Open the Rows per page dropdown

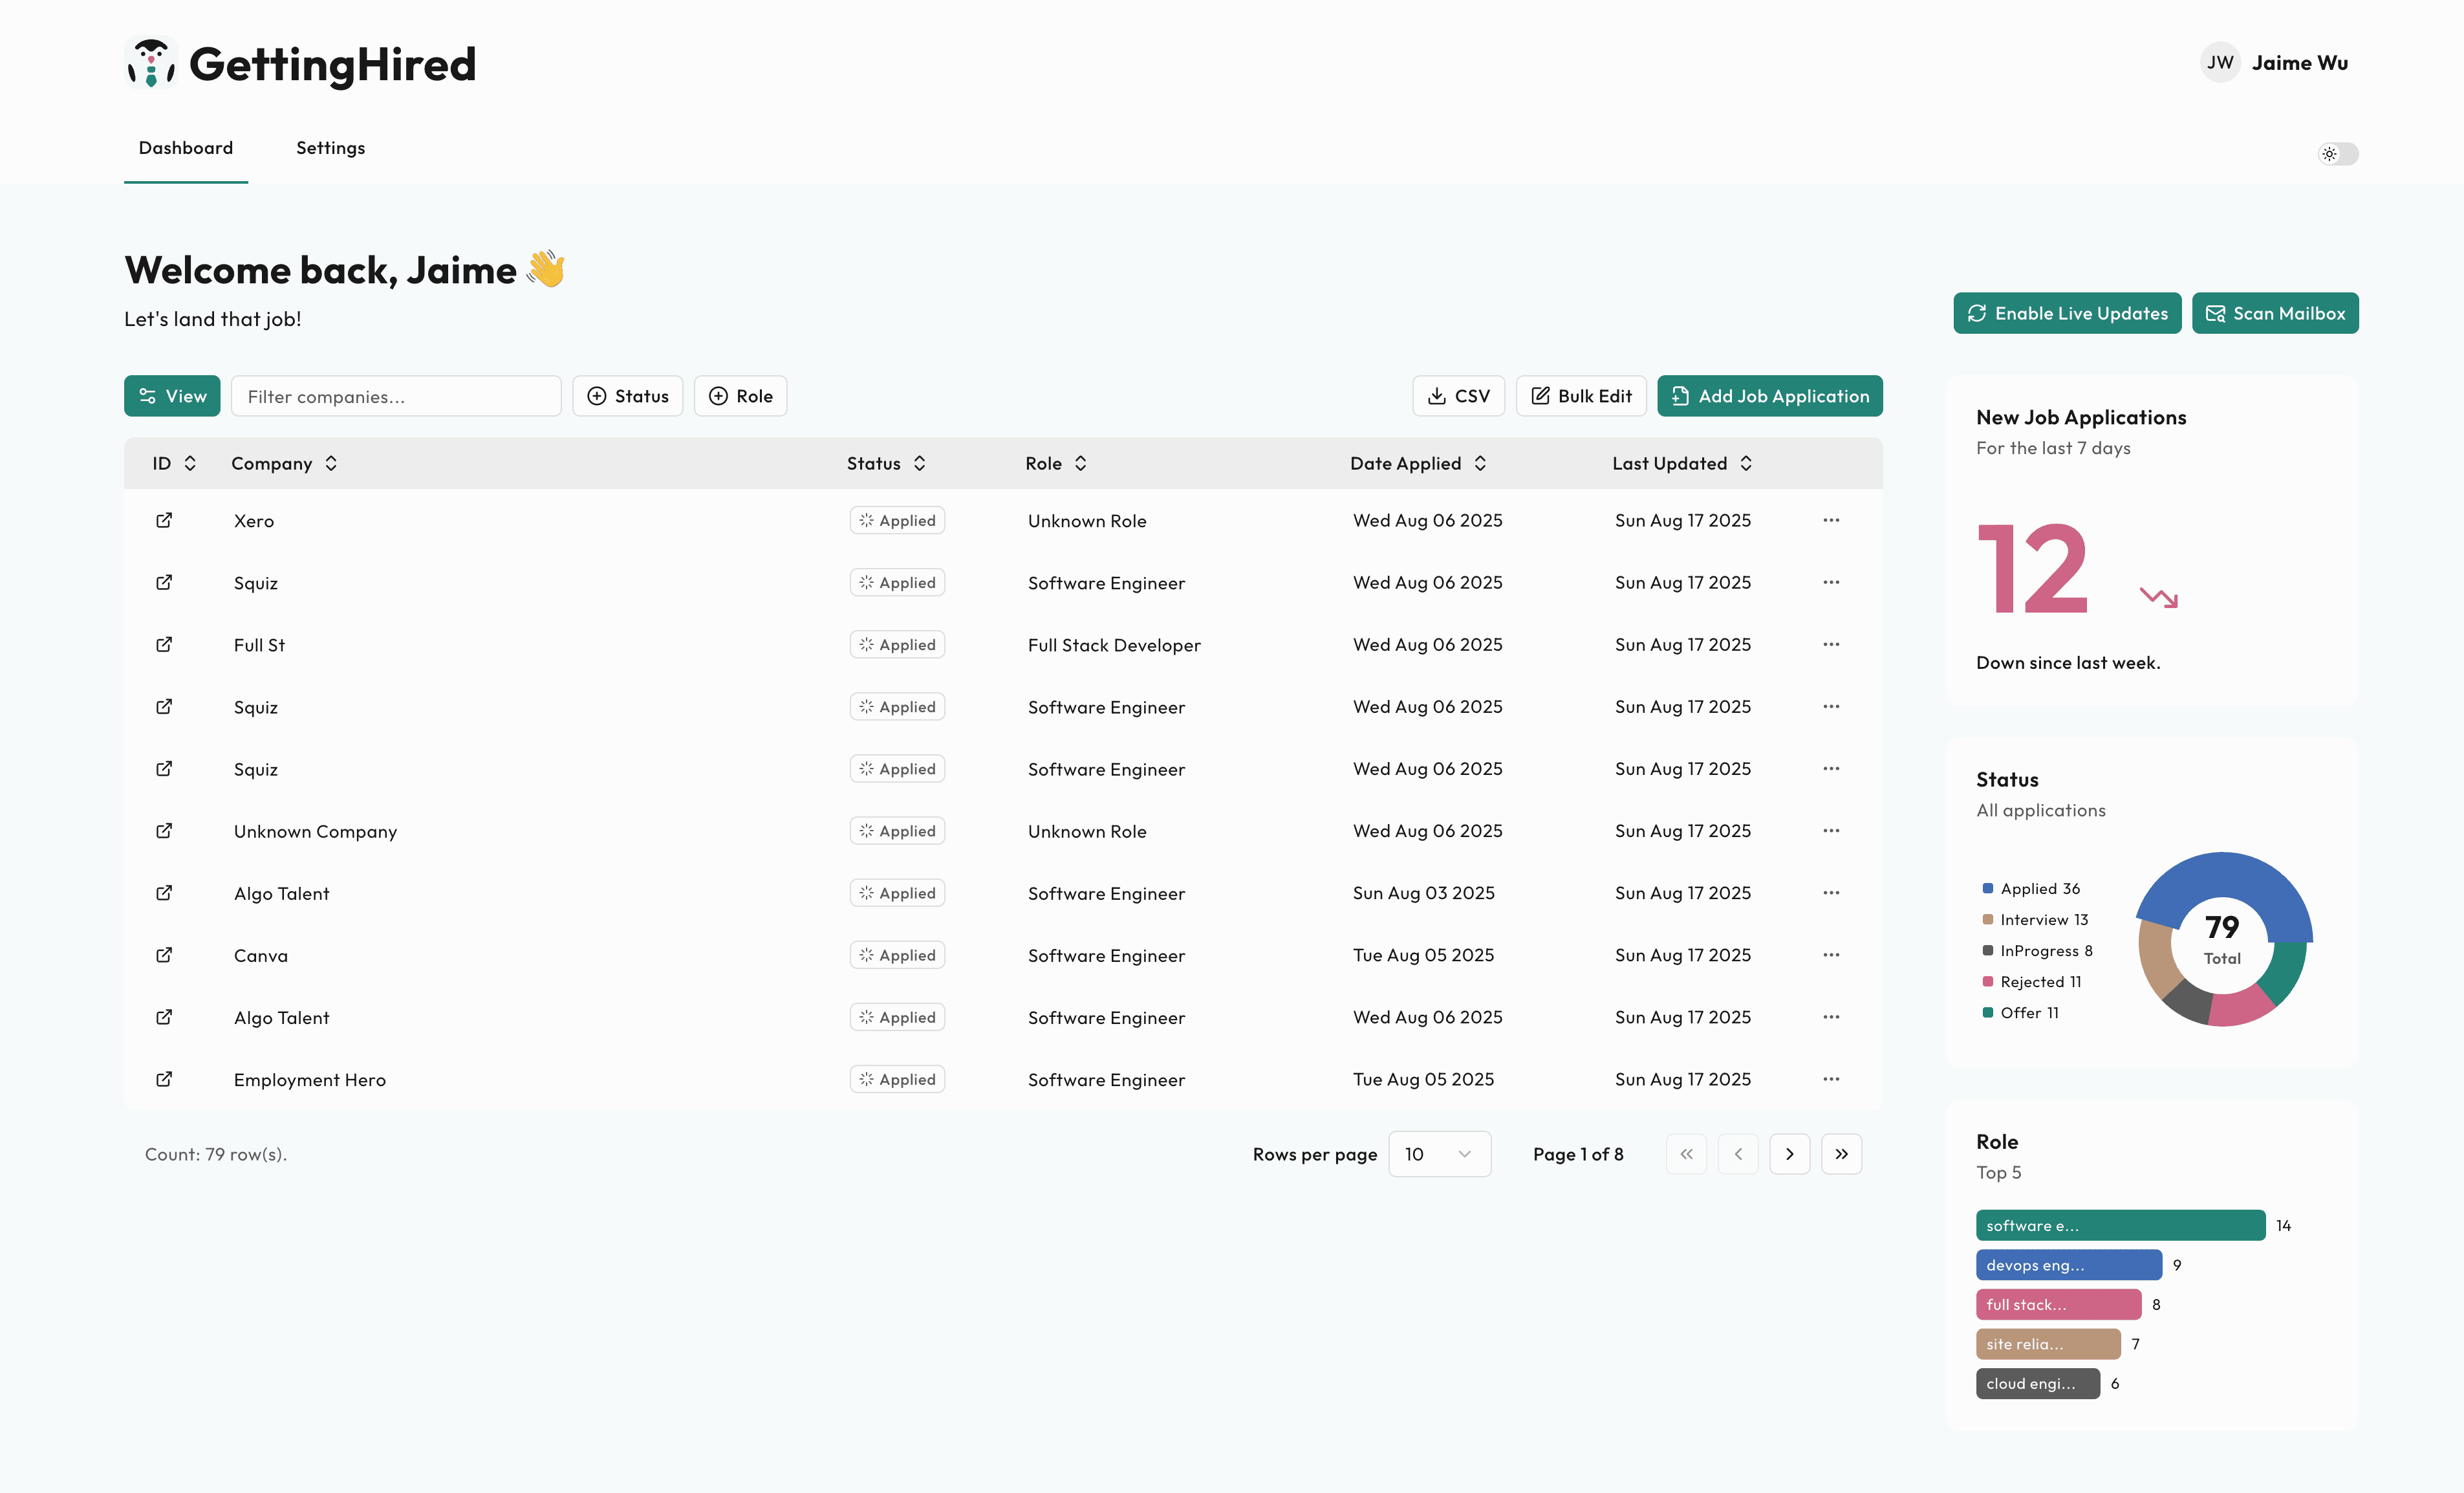(1439, 1154)
